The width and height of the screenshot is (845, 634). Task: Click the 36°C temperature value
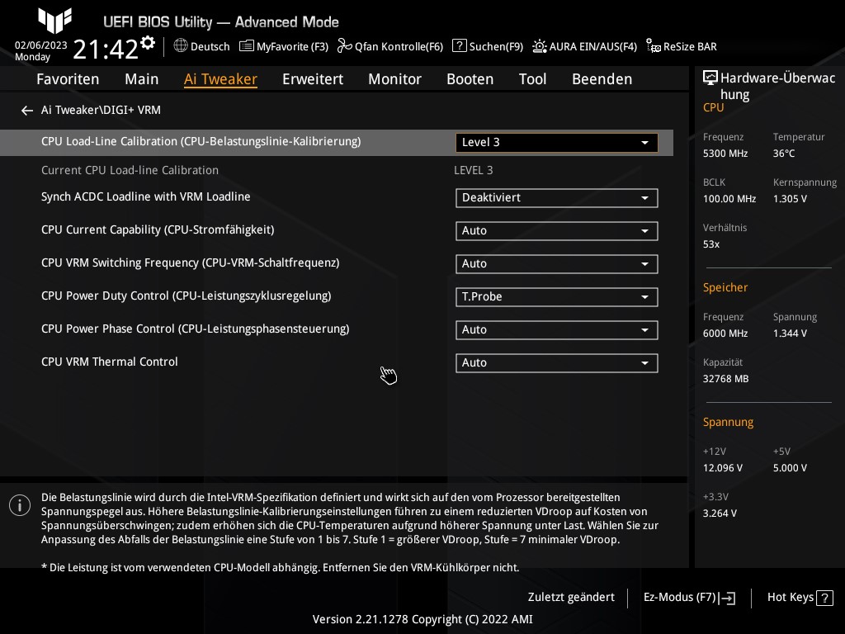tap(784, 154)
